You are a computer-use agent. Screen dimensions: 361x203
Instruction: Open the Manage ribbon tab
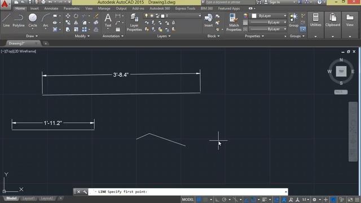pos(104,8)
